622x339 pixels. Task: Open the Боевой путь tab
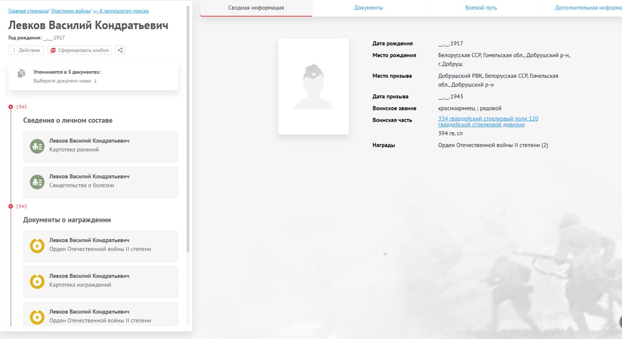(481, 8)
